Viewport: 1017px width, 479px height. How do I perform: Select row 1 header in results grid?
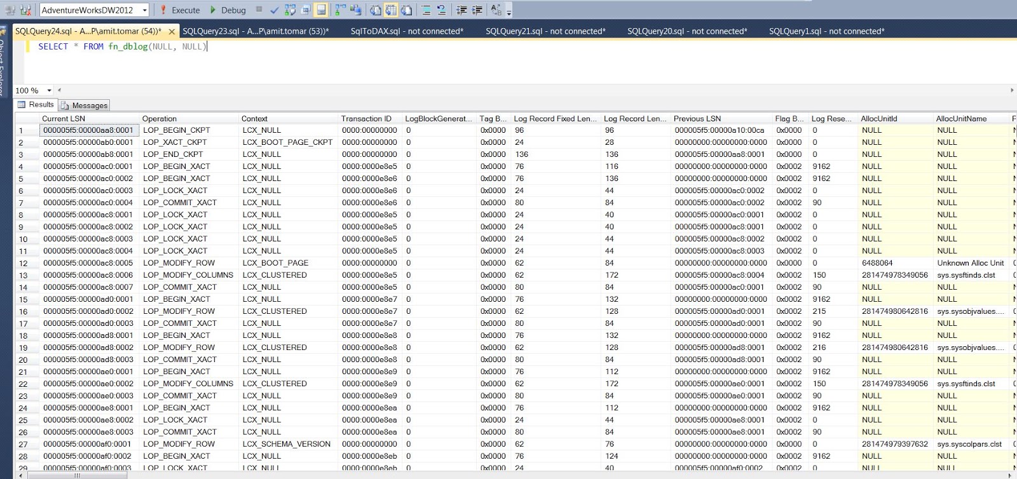click(x=27, y=130)
